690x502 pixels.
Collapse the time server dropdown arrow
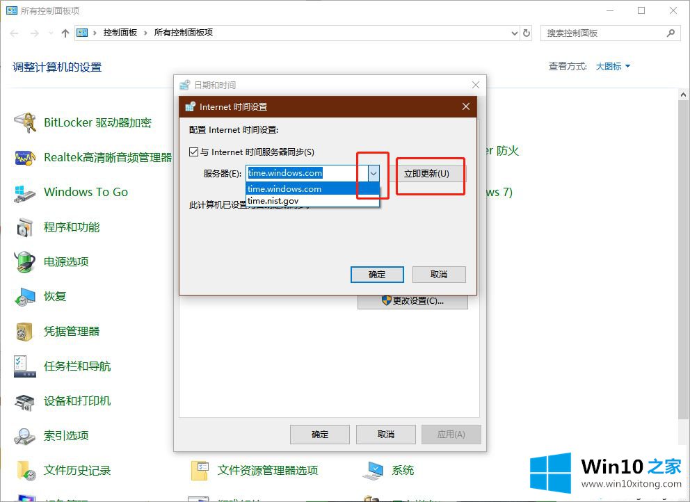point(374,173)
